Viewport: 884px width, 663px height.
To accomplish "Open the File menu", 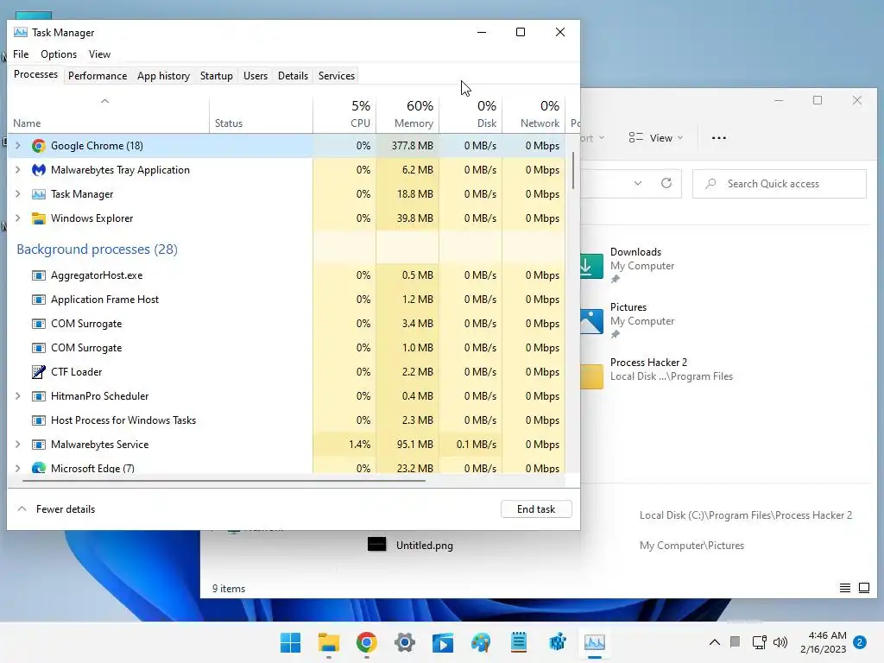I will [x=21, y=54].
